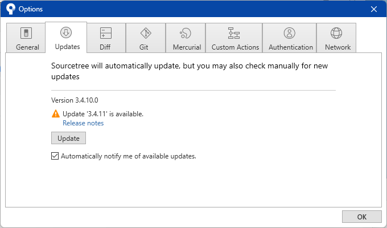
Task: Click the "Update '3.4.11' is available" message
Action: click(x=102, y=113)
